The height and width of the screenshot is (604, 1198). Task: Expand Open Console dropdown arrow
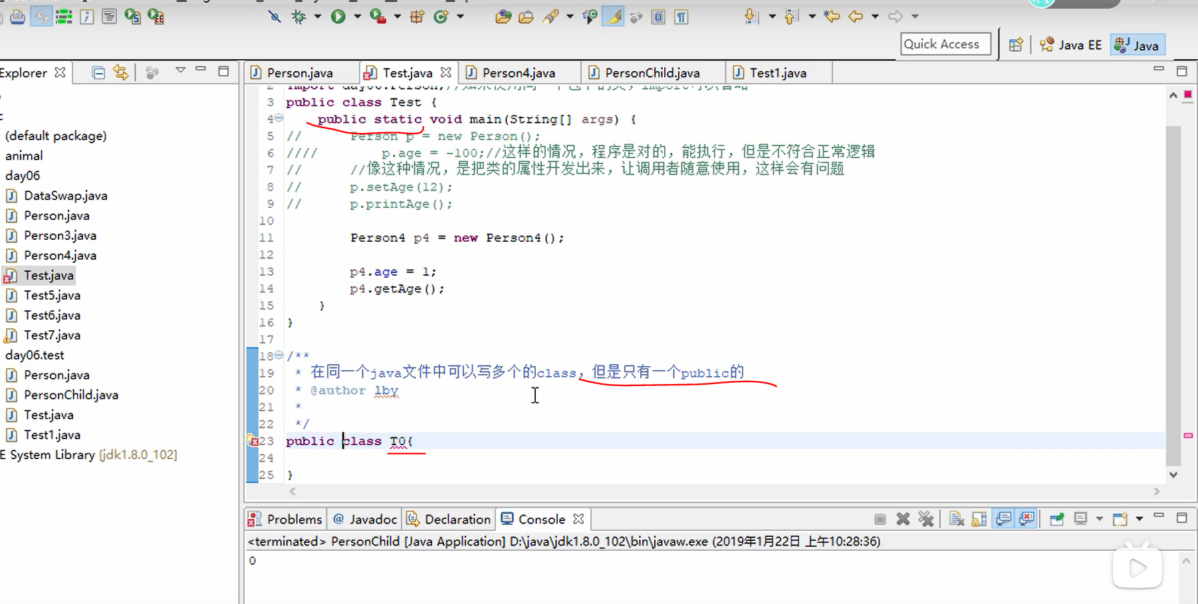(1139, 518)
